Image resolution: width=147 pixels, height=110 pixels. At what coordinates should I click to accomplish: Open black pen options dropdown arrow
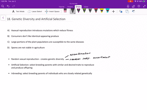click(x=75, y=13)
